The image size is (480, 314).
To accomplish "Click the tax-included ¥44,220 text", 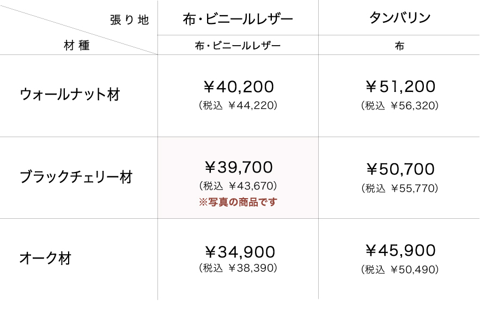I will 238,106.
